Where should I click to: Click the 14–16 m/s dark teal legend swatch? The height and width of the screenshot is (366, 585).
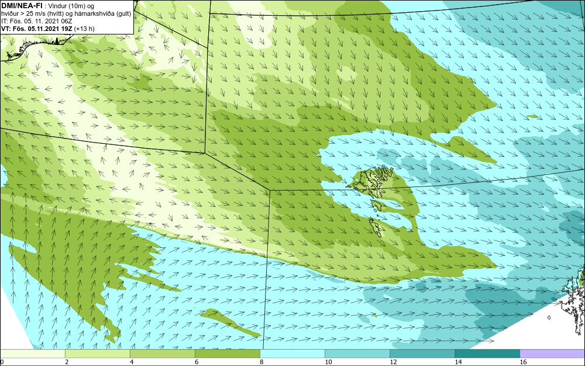487,353
